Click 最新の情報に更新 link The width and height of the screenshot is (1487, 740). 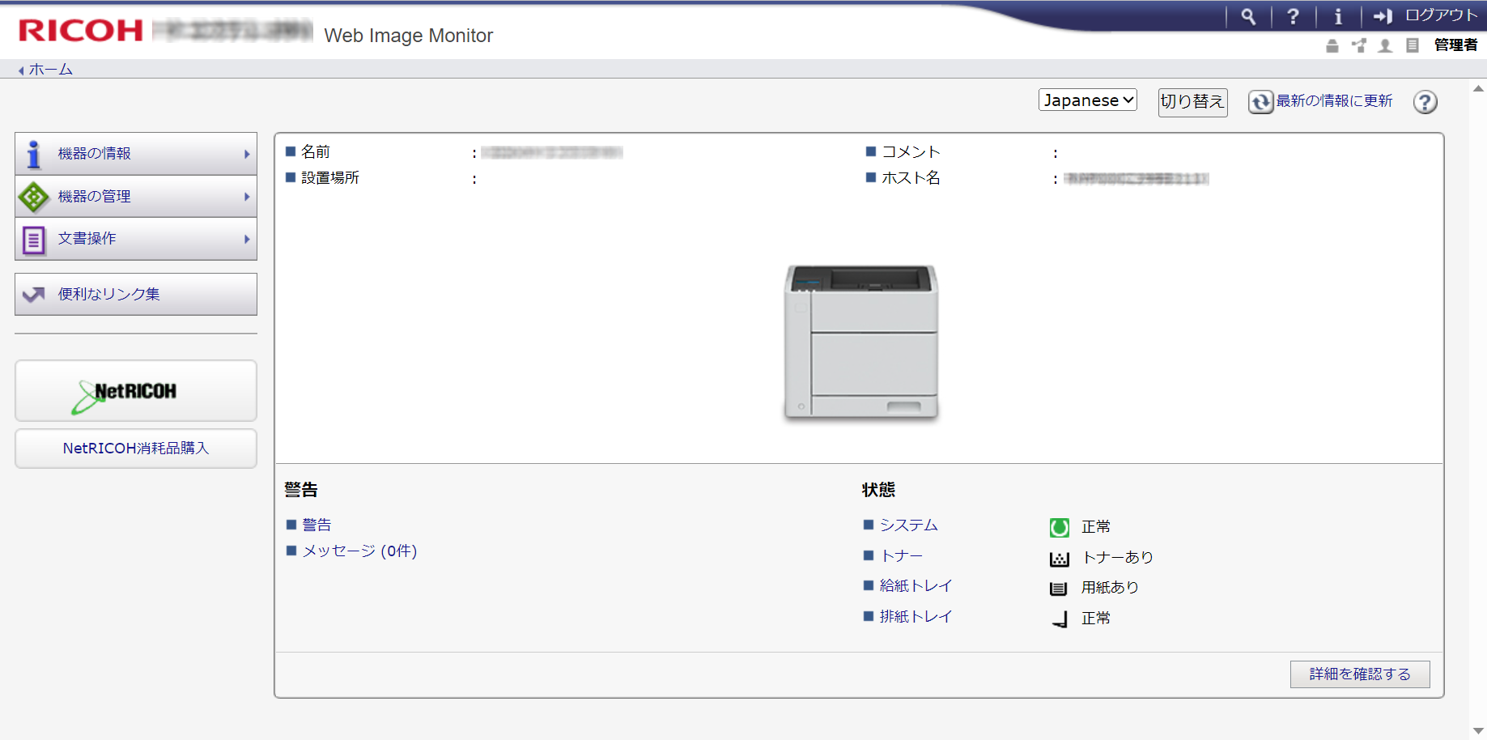pos(1334,101)
